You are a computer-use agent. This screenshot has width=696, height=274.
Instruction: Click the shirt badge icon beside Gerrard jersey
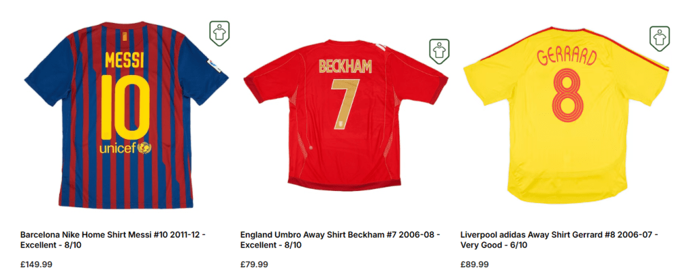pyautogui.click(x=659, y=37)
